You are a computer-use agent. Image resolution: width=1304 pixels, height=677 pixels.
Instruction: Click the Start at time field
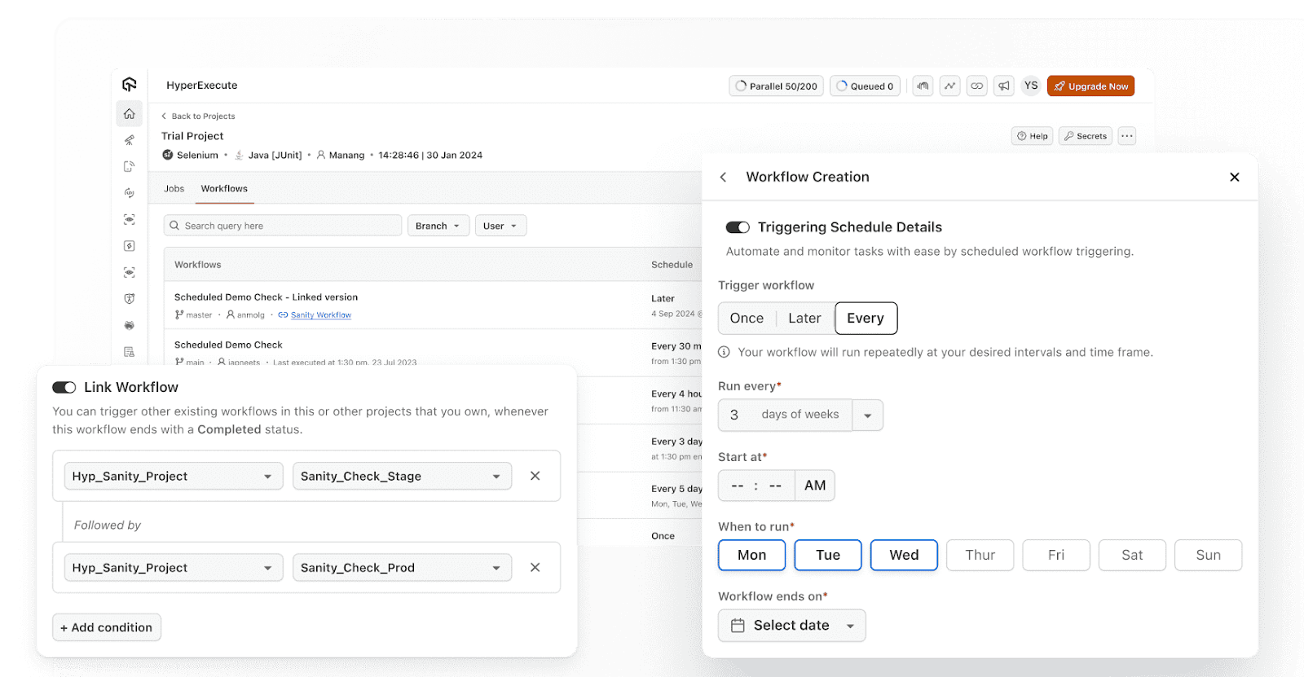coord(756,486)
